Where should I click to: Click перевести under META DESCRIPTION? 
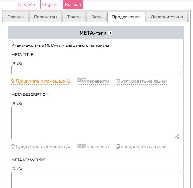[98, 147]
